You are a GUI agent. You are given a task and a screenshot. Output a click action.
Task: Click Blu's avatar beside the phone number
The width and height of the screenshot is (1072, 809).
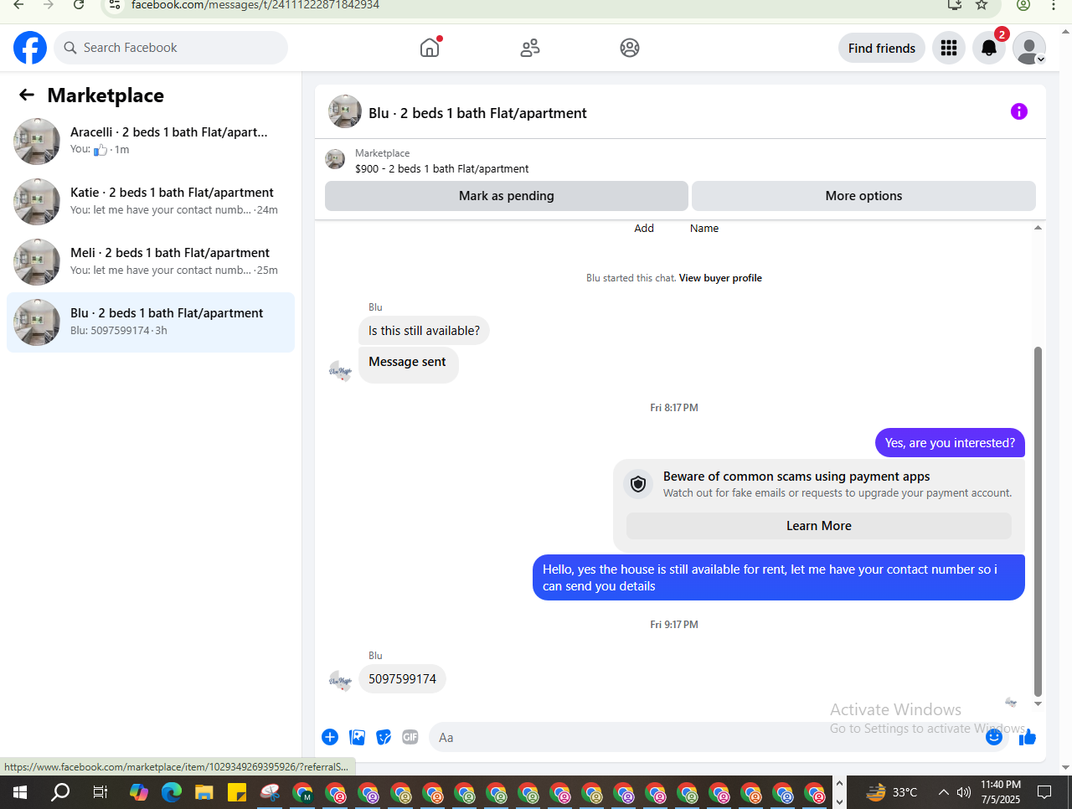[x=340, y=680]
